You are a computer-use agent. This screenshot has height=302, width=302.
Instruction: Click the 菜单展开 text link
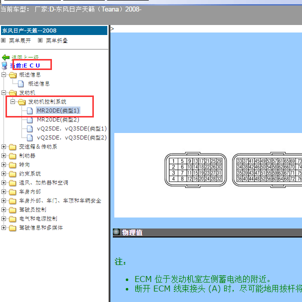pyautogui.click(x=20, y=40)
